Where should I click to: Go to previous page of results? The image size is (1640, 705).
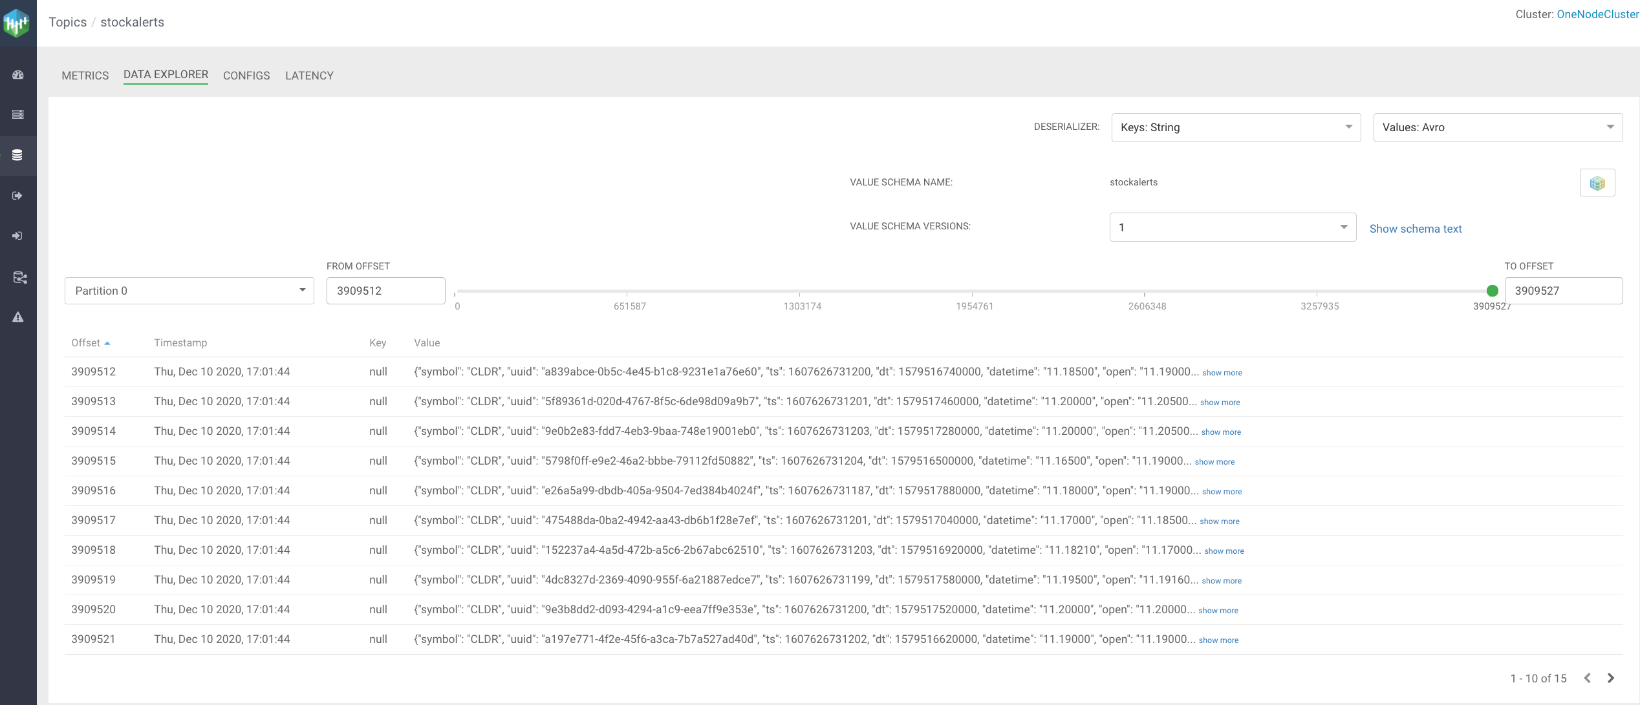[1588, 678]
